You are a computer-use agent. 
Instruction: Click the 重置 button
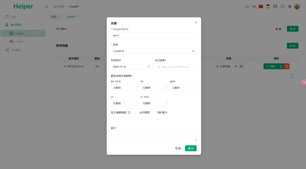(278, 29)
